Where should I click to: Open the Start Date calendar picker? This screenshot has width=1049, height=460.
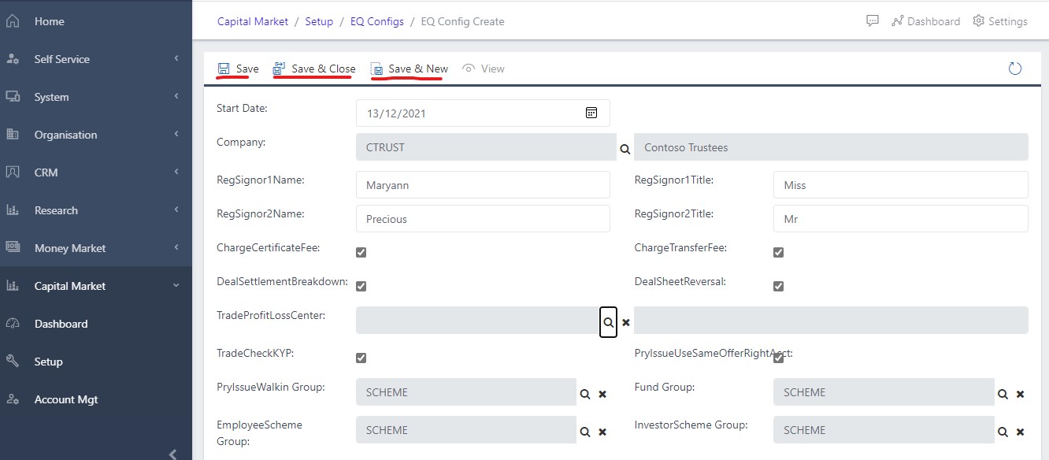[591, 113]
